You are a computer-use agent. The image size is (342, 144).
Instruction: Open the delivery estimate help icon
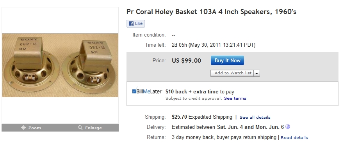[x=288, y=126]
